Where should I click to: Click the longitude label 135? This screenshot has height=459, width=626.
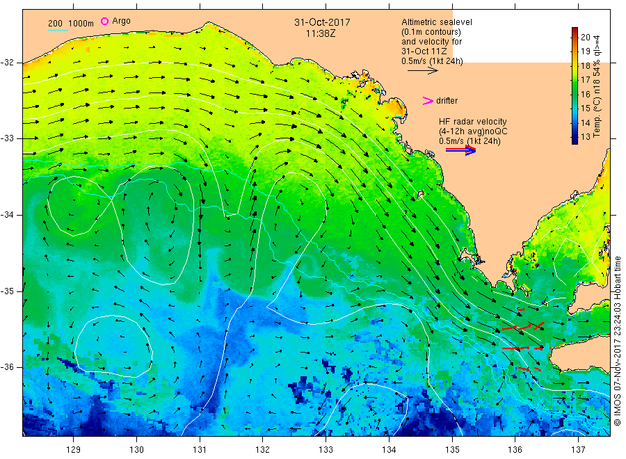point(452,449)
